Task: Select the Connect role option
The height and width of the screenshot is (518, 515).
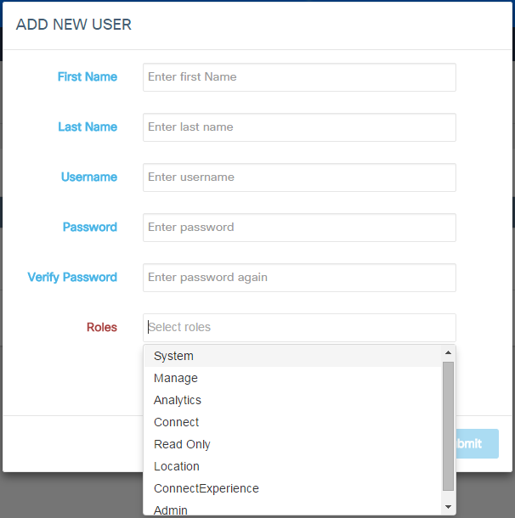Action: coord(177,422)
